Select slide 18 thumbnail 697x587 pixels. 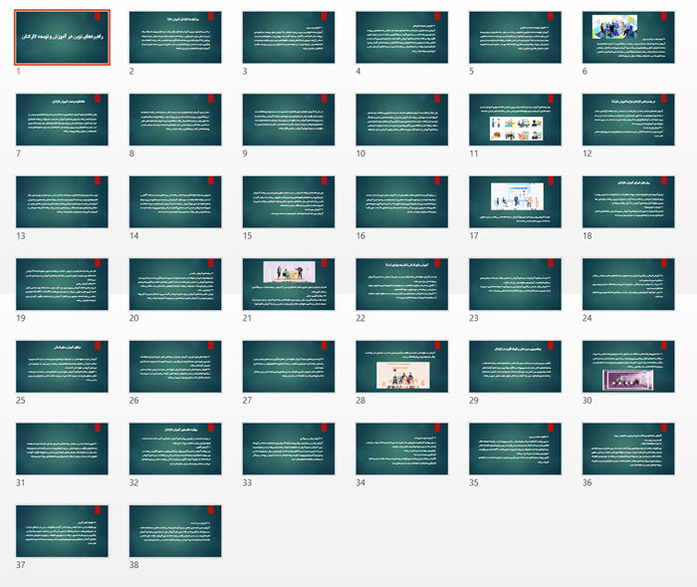628,202
